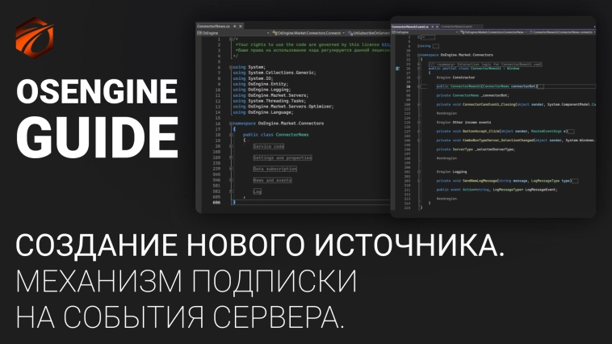Click the summary comment 'Interaction logic for ConnectorNewsUi.xaml'
Viewport: 612px width, 344px height.
[485, 64]
